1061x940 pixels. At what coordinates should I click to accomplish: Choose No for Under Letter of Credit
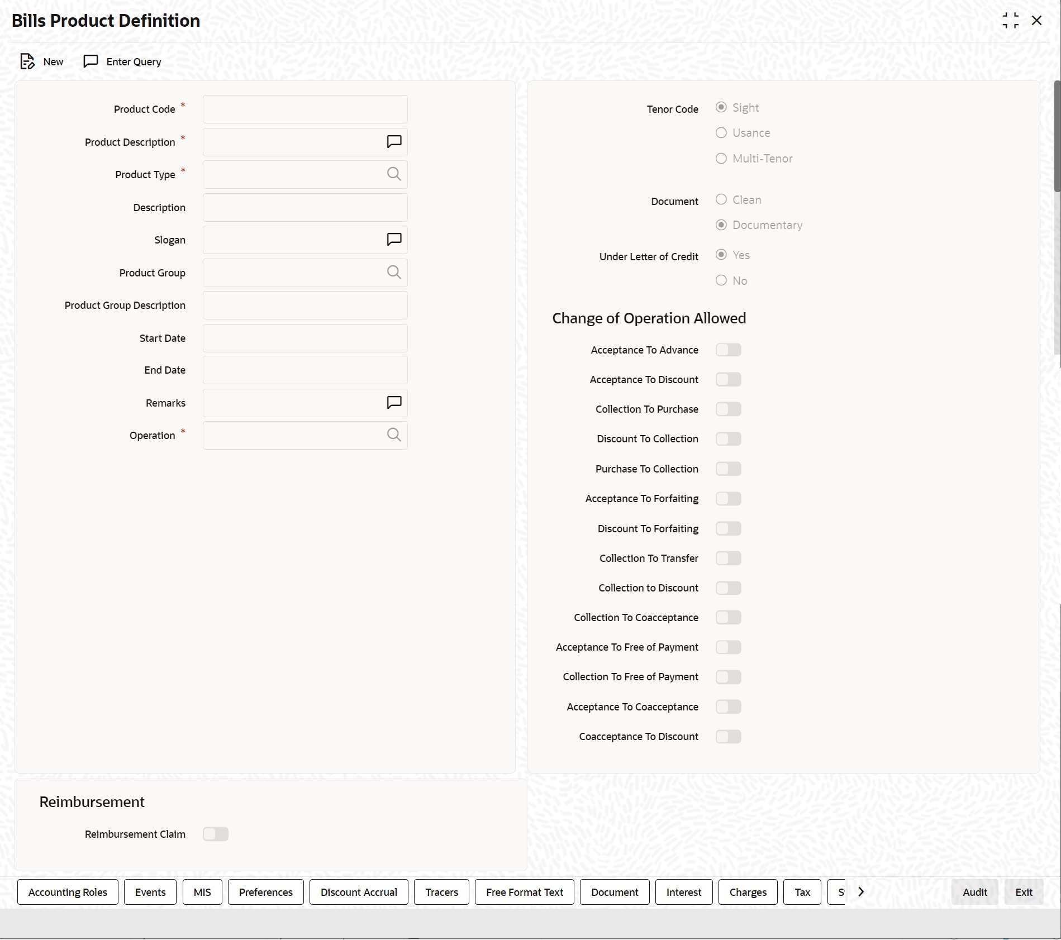point(721,280)
